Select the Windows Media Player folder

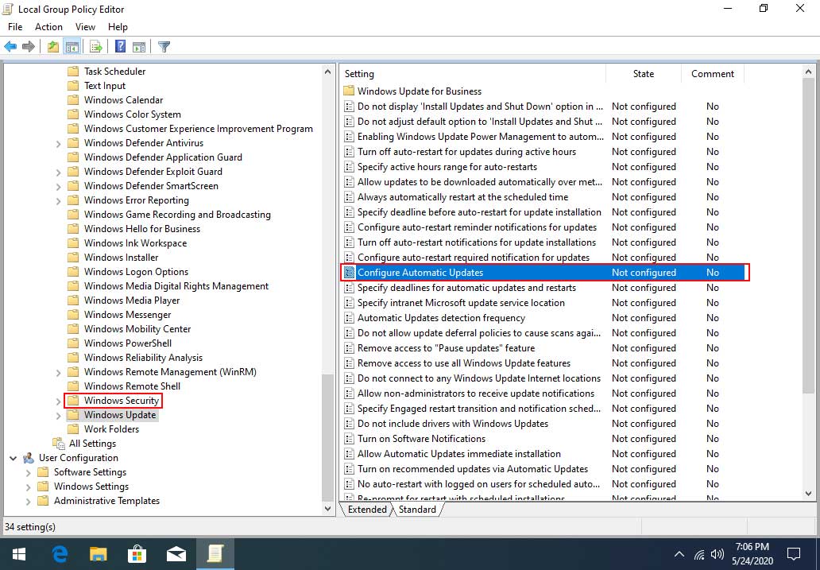[x=132, y=301]
